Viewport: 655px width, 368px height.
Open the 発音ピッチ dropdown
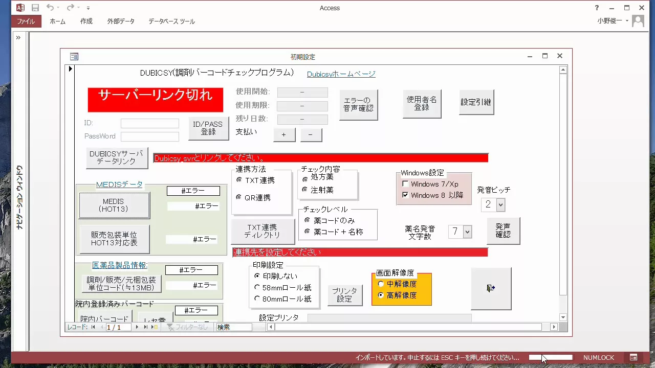click(500, 204)
